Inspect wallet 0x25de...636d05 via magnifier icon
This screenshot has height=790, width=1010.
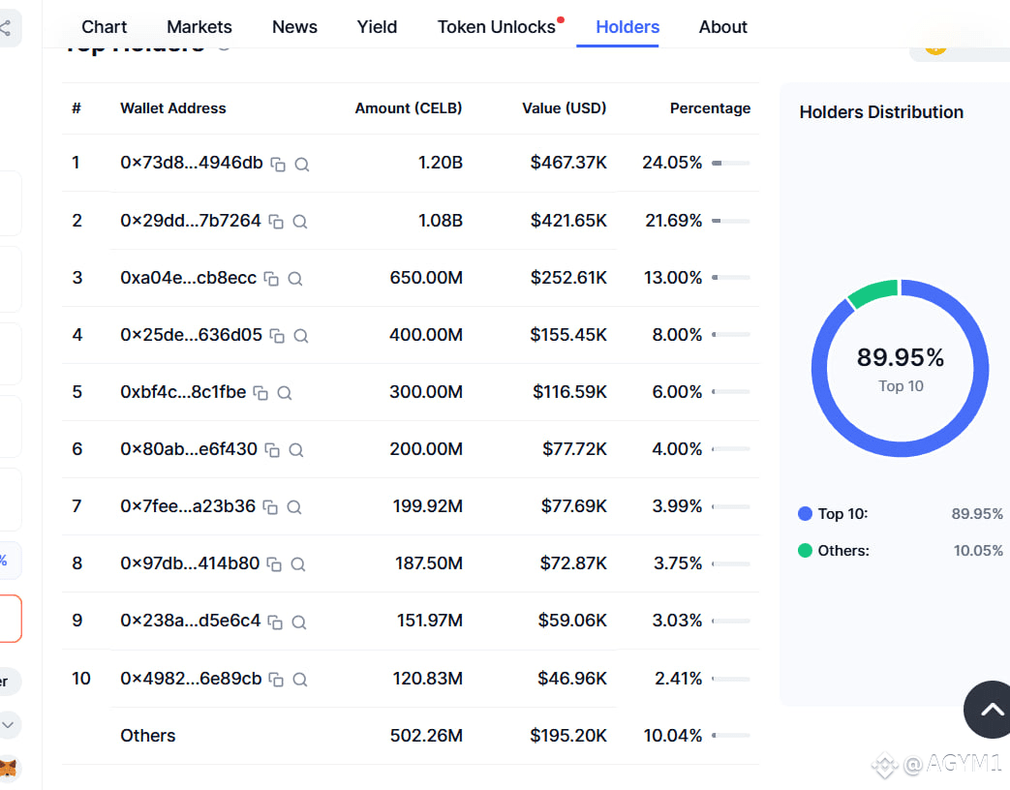tap(301, 335)
